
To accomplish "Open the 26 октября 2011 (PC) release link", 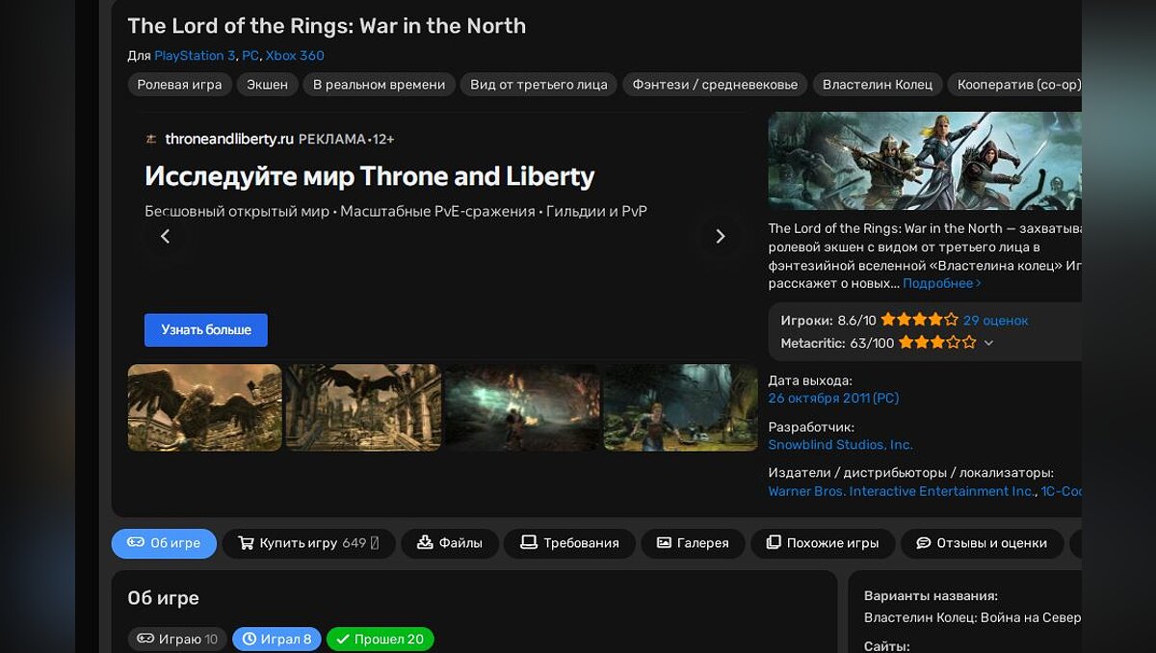I will pos(833,398).
